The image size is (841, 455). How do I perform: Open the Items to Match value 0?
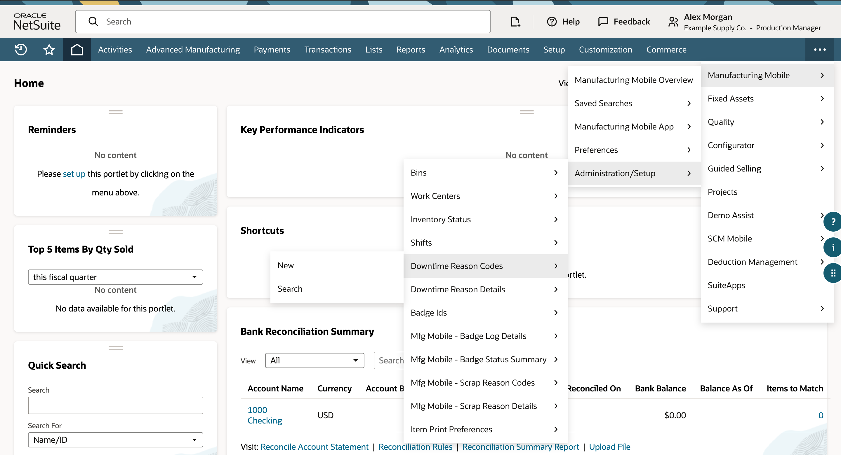[x=821, y=415]
